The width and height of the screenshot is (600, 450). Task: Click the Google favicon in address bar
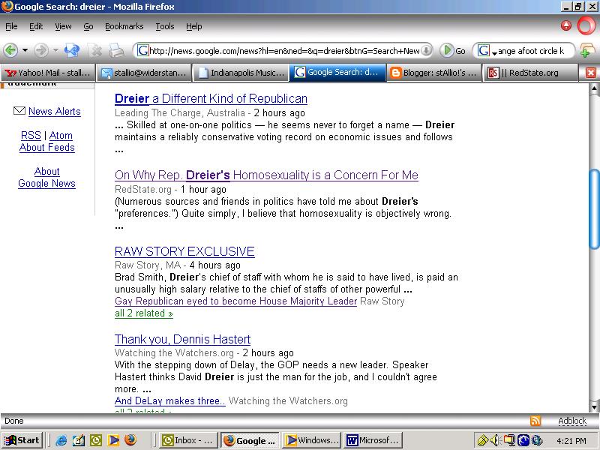142,50
